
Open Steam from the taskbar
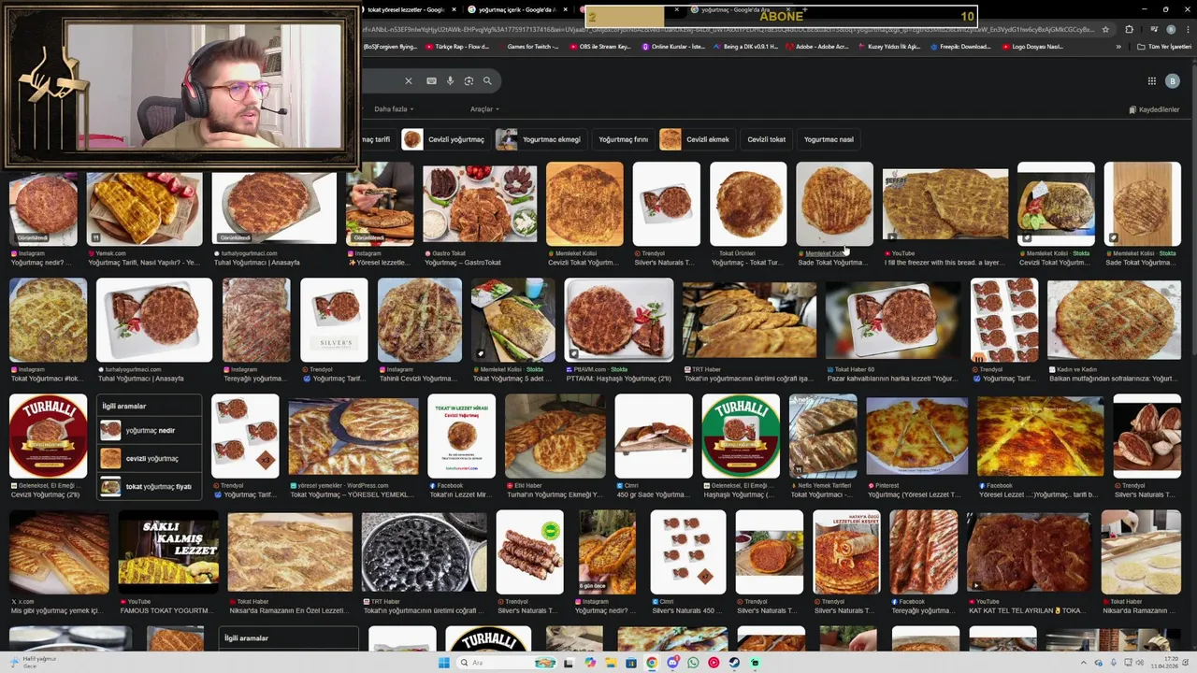point(734,663)
